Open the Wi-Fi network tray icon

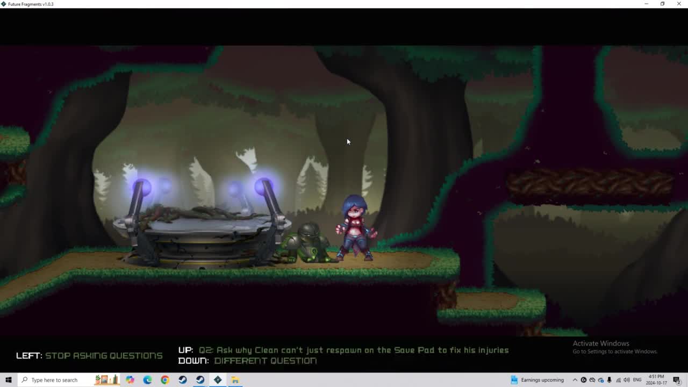618,380
